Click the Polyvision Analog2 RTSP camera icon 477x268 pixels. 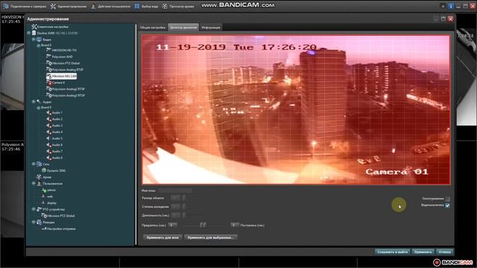tap(48, 89)
